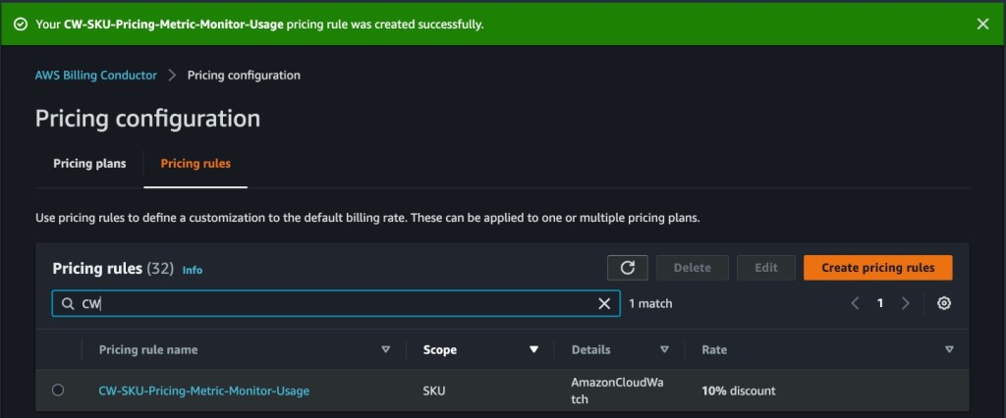Switch to the Pricing plans tab
Screen dimensions: 1006x418
coord(89,164)
